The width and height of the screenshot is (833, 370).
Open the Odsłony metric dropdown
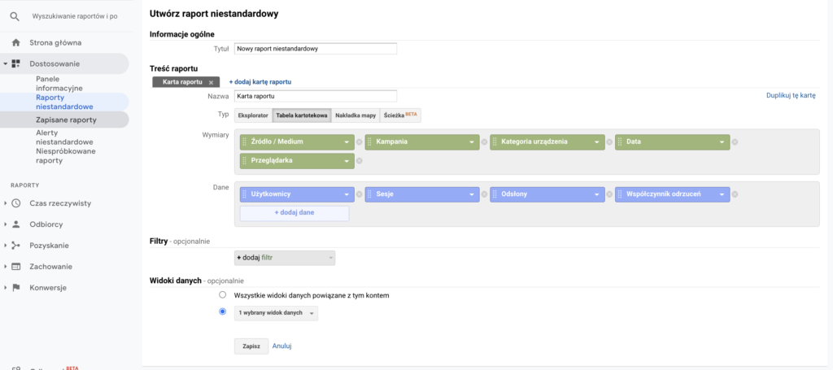point(598,194)
